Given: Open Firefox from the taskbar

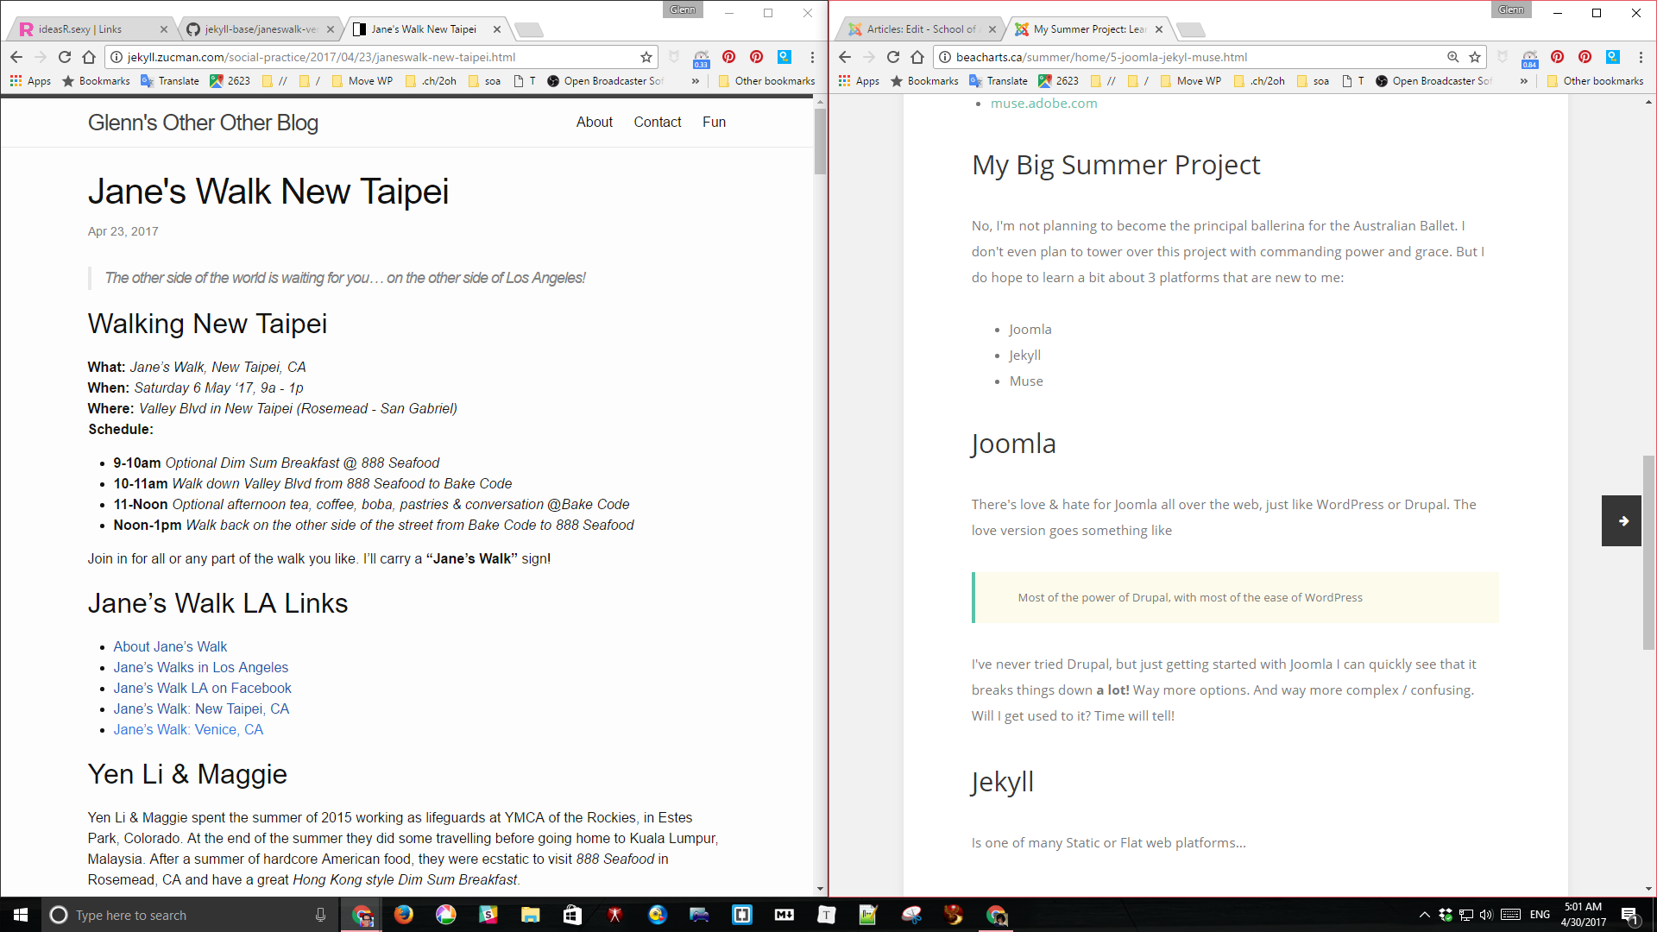Looking at the screenshot, I should click(x=403, y=915).
